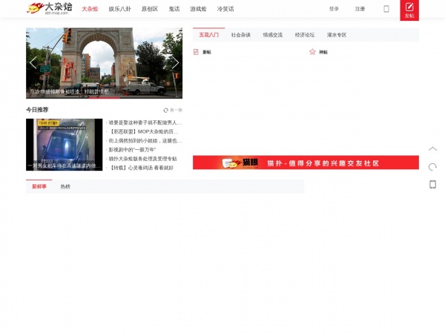Viewport: 445px width, 334px height.
Task: Click the 猫眼 red banner ad
Action: [306, 163]
